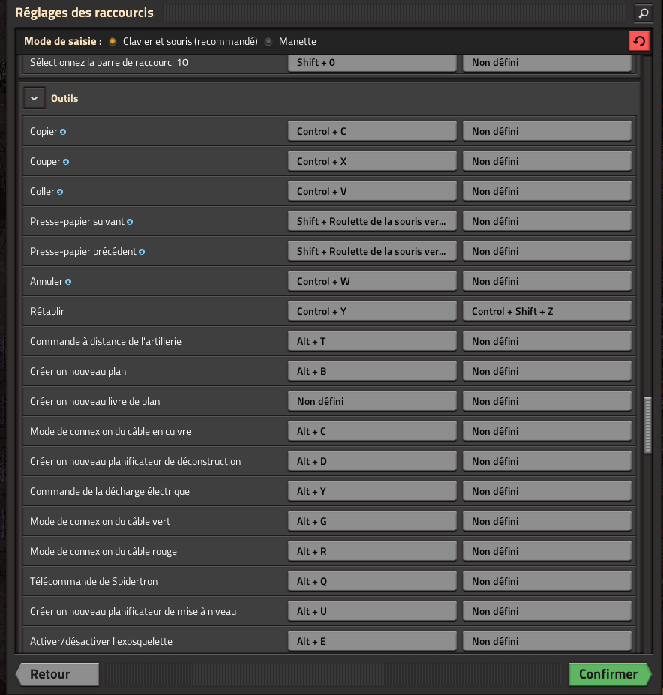Collapse the Outils section
Viewport: 663px width, 695px height.
(34, 98)
